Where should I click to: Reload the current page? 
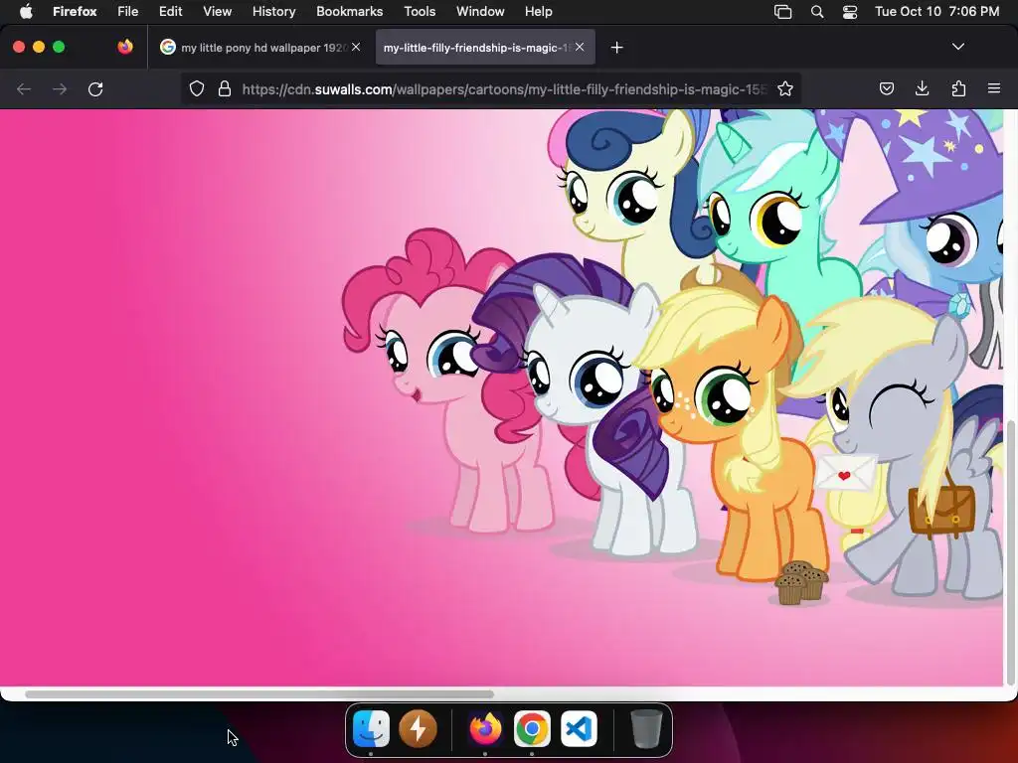(95, 88)
